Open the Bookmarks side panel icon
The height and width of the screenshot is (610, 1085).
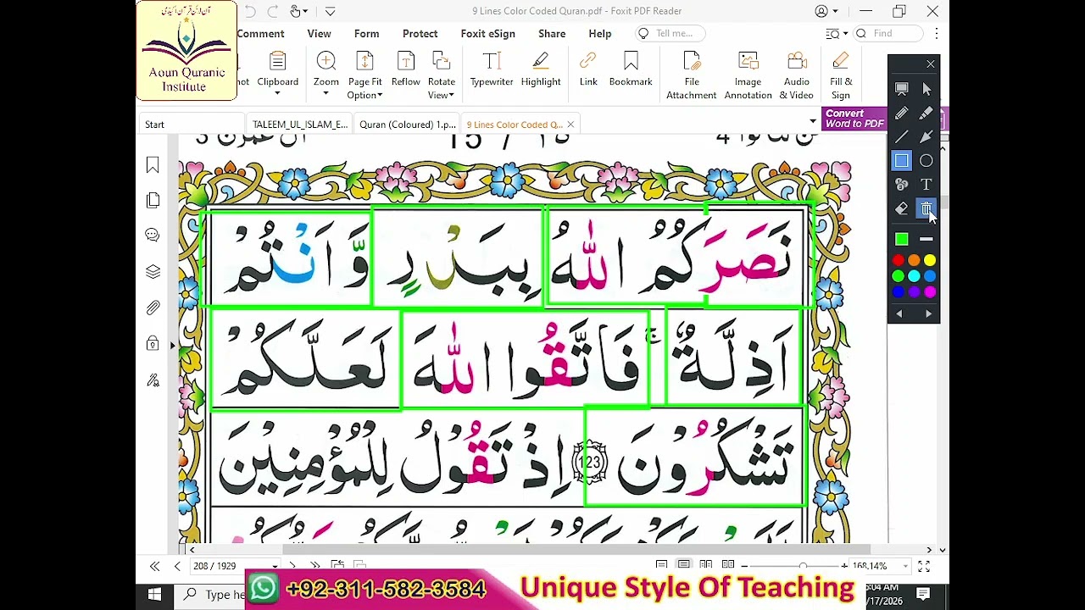click(153, 165)
